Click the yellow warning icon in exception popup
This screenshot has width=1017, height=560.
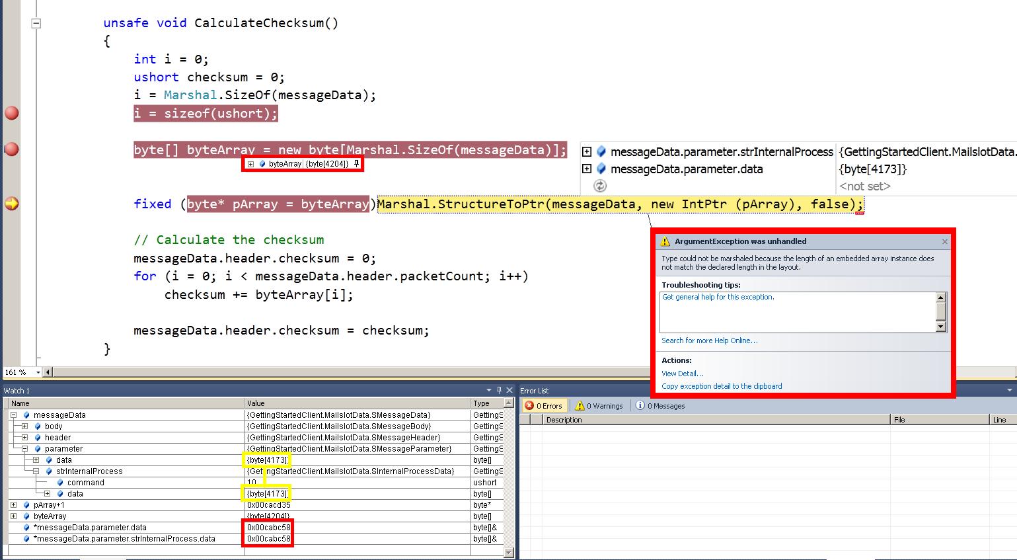click(666, 241)
